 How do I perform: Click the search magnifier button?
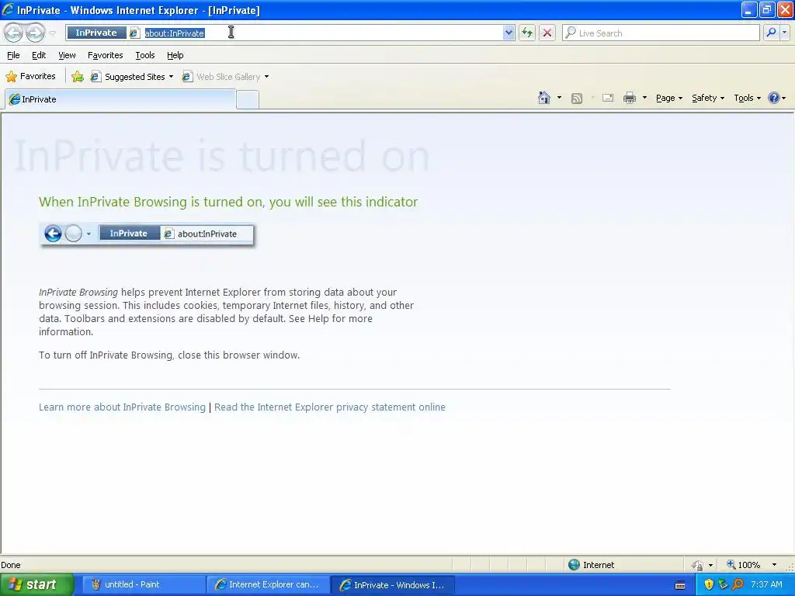pos(771,33)
